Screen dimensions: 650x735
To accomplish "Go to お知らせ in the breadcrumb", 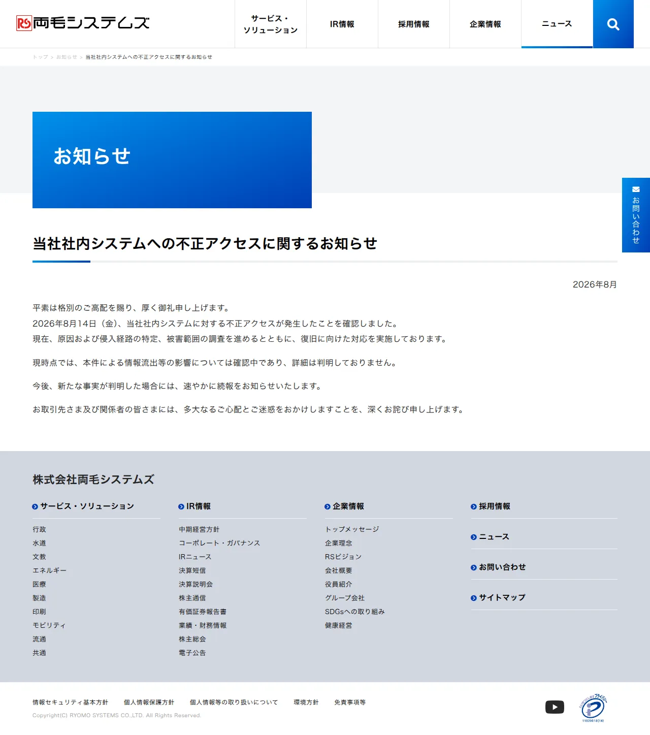I will (x=67, y=57).
